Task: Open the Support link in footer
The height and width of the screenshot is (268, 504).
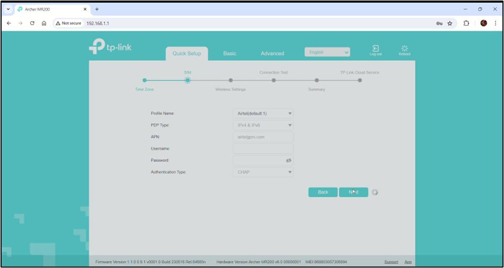Action: [391, 262]
